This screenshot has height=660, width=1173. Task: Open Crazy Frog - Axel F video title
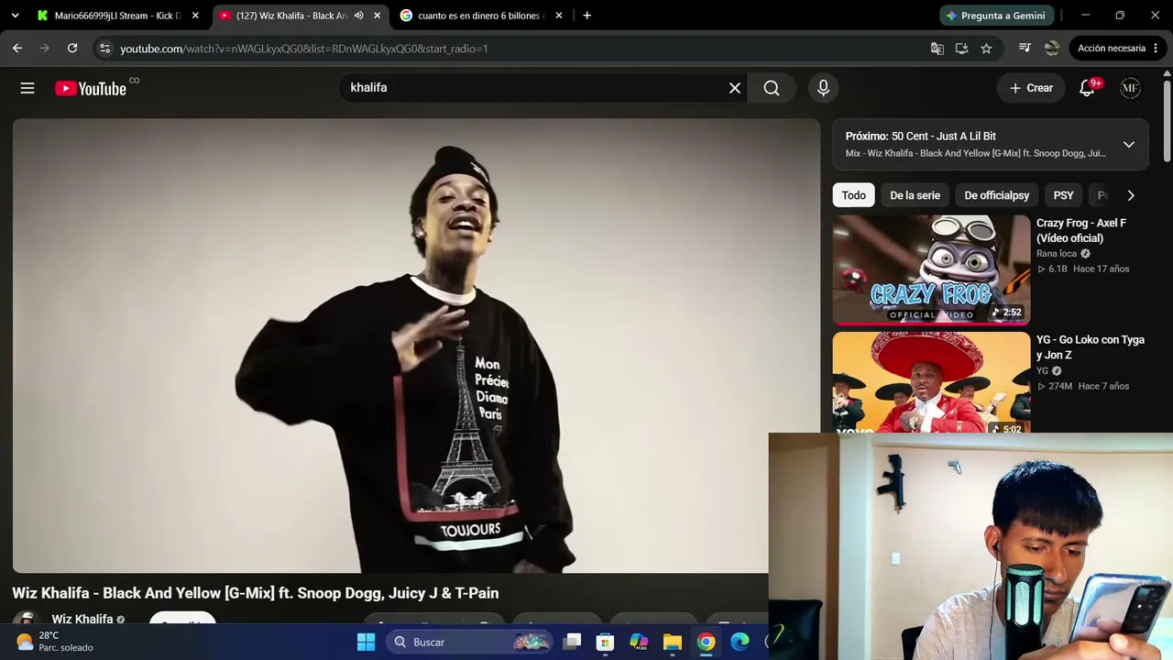(x=1081, y=230)
